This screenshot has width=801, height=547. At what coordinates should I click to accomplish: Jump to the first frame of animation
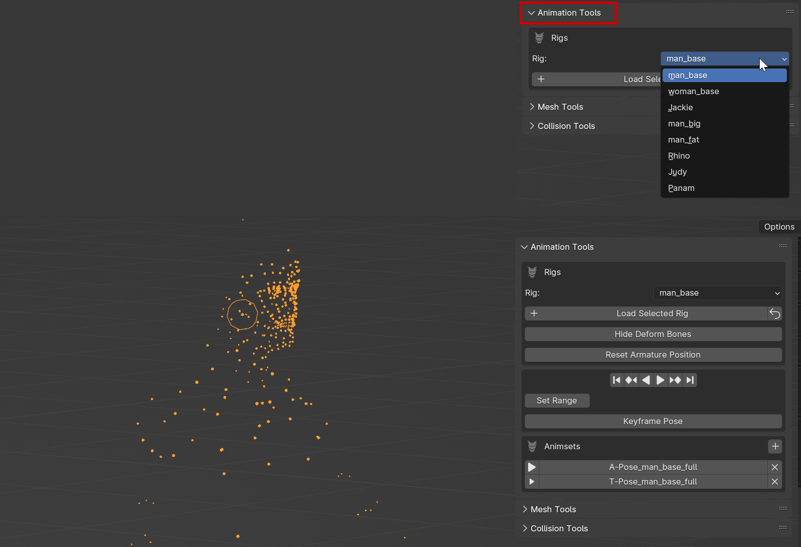617,380
